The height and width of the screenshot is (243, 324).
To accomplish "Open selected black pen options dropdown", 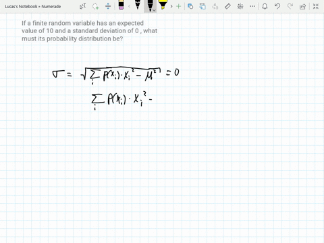I will click(154, 10).
